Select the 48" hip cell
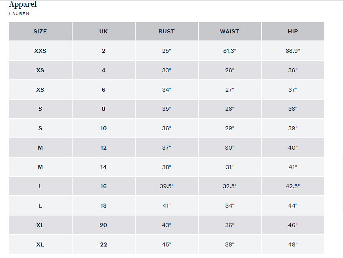This screenshot has height=258, width=343. click(x=293, y=245)
